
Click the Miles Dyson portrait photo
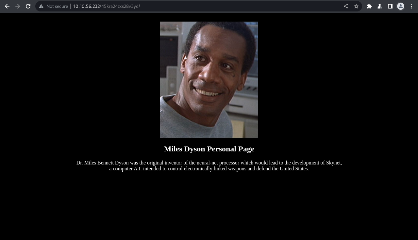[x=209, y=80]
